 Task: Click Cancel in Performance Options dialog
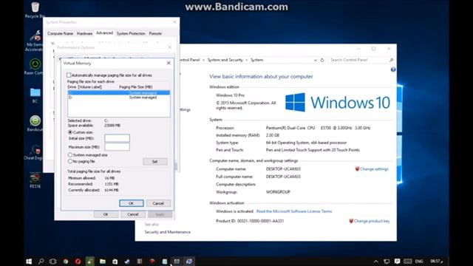point(133,214)
